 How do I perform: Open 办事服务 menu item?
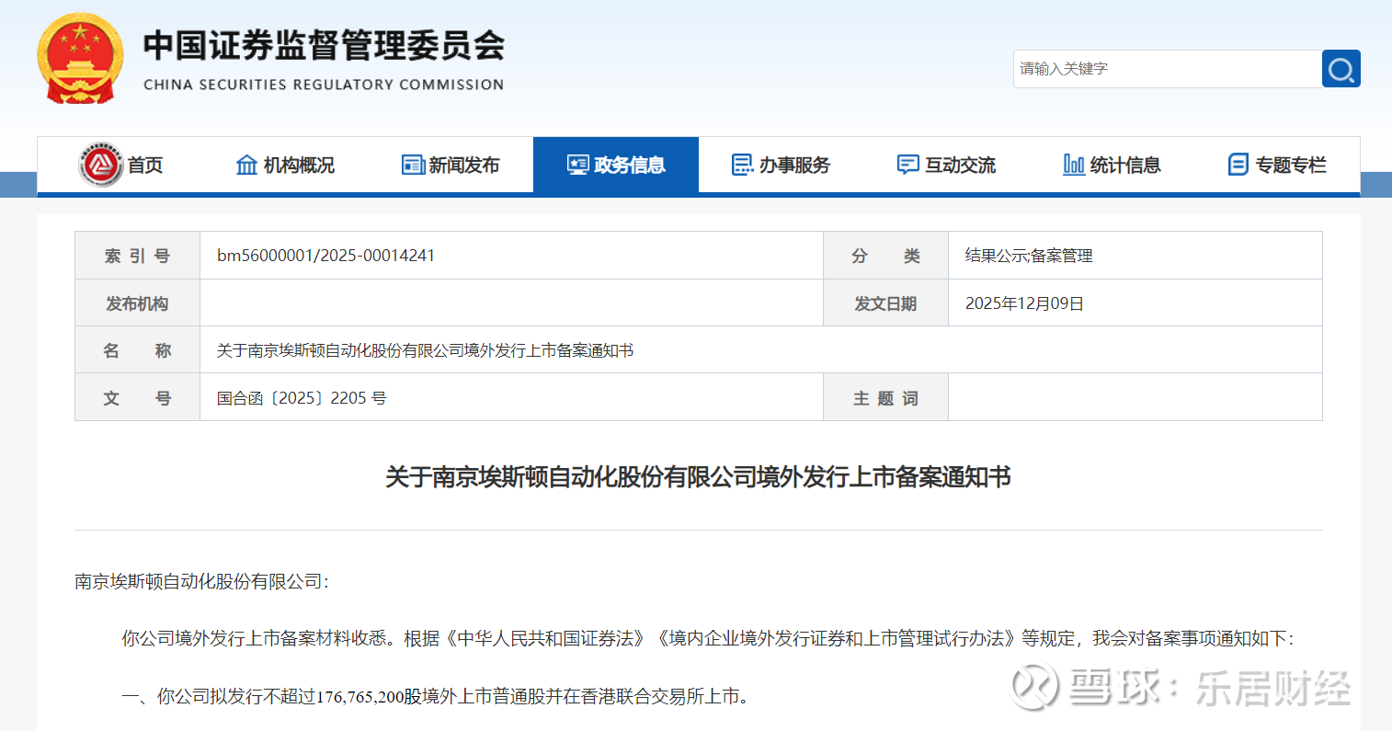click(x=782, y=165)
